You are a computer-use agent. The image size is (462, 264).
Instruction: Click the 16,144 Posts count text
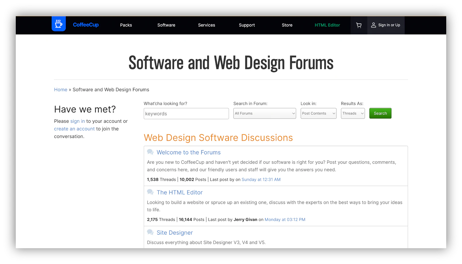(192, 220)
